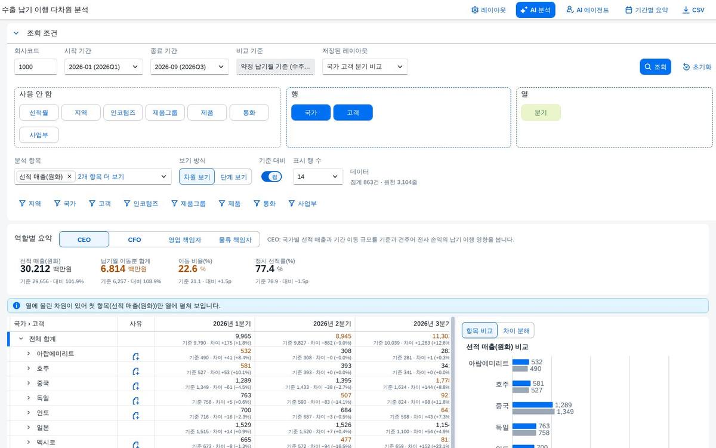The image size is (716, 448).
Task: Open the 제품 filter
Action: click(229, 204)
